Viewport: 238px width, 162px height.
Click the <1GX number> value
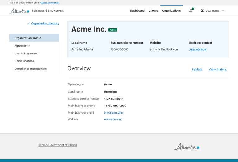[x=113, y=99]
